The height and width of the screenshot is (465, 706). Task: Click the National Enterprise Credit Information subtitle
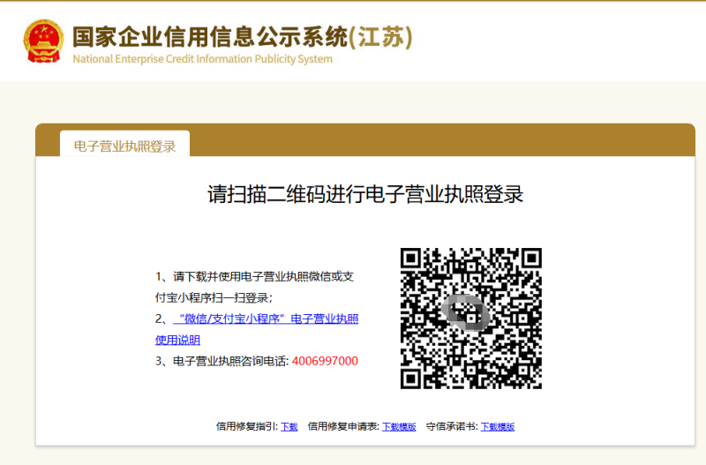pos(202,59)
